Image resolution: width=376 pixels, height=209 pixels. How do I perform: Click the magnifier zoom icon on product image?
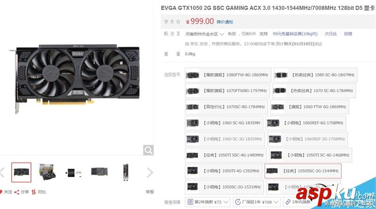coord(149,150)
